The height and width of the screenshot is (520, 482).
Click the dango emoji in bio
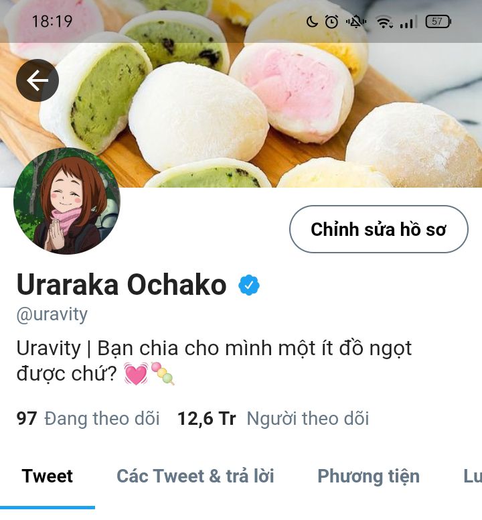[162, 373]
